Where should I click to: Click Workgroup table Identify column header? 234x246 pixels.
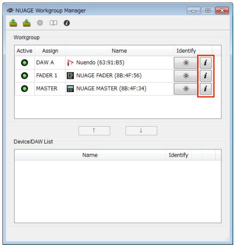coord(186,51)
